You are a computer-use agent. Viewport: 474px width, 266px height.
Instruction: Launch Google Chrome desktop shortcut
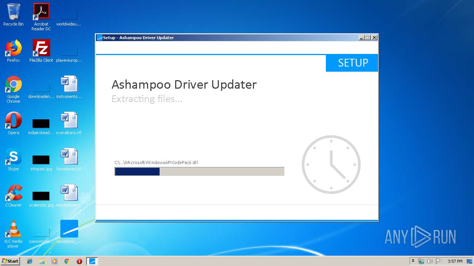click(13, 89)
